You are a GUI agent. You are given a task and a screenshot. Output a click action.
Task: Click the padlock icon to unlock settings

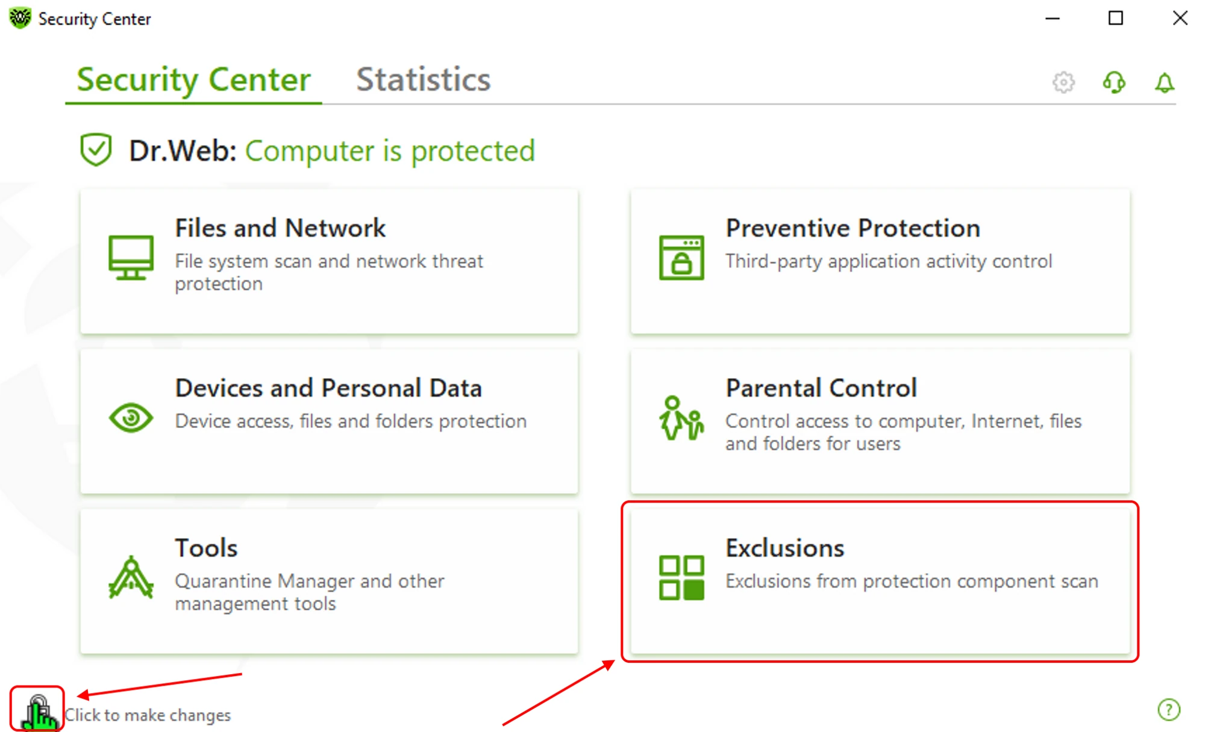click(37, 710)
